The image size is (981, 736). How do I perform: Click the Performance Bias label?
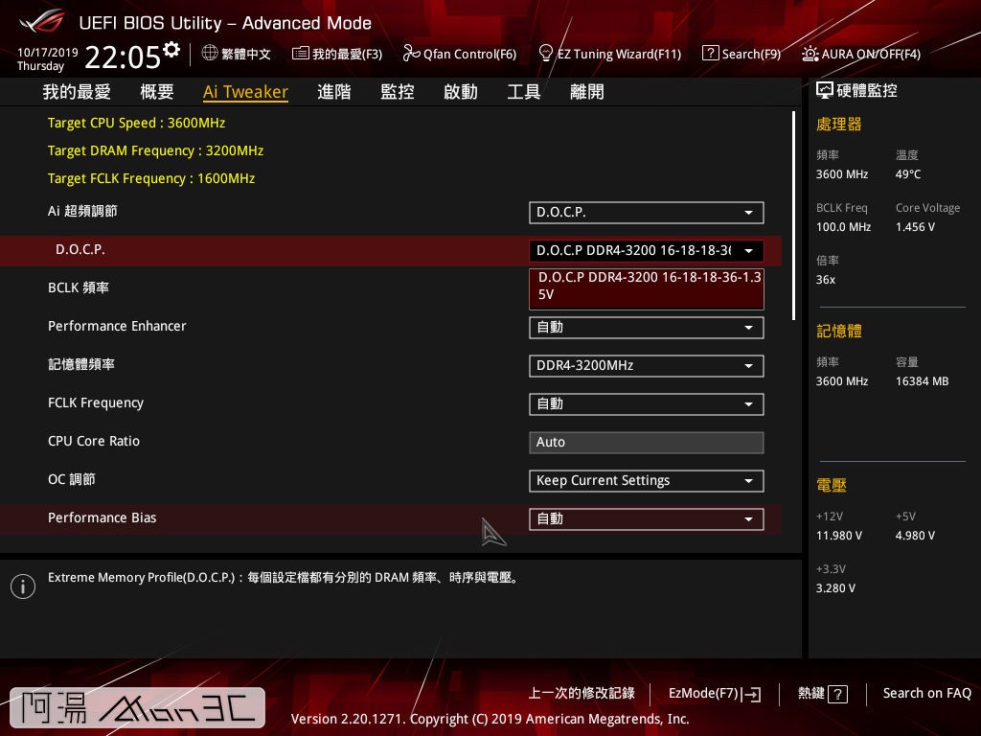click(102, 517)
